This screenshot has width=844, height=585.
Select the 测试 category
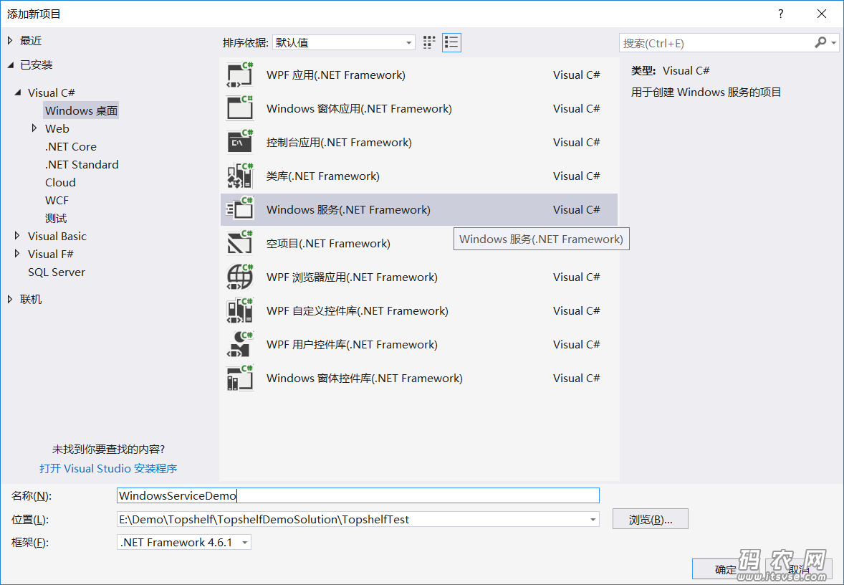56,218
